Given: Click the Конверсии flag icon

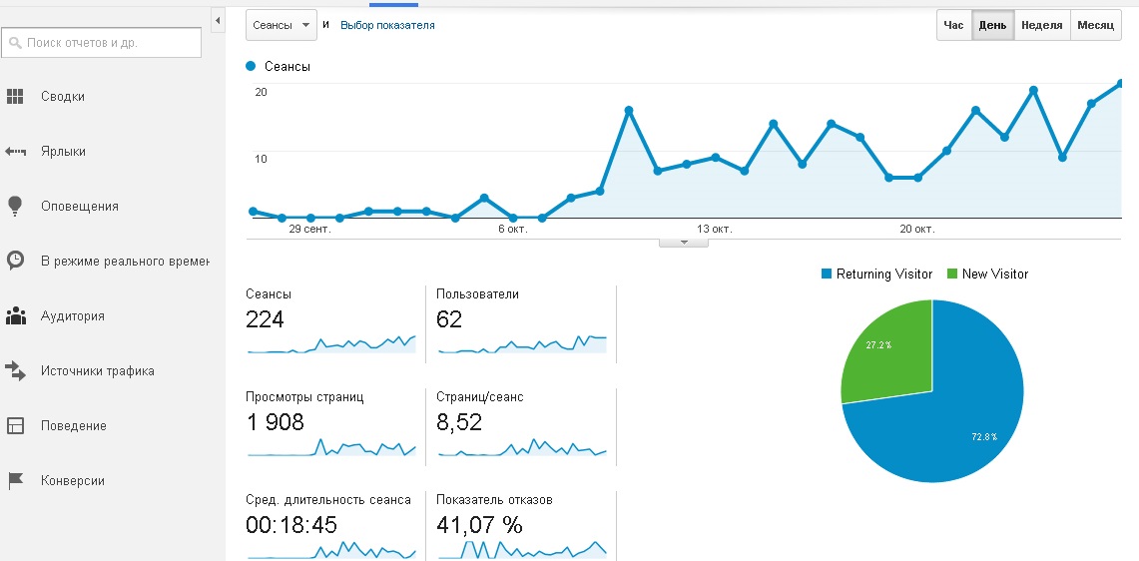Looking at the screenshot, I should pyautogui.click(x=15, y=480).
